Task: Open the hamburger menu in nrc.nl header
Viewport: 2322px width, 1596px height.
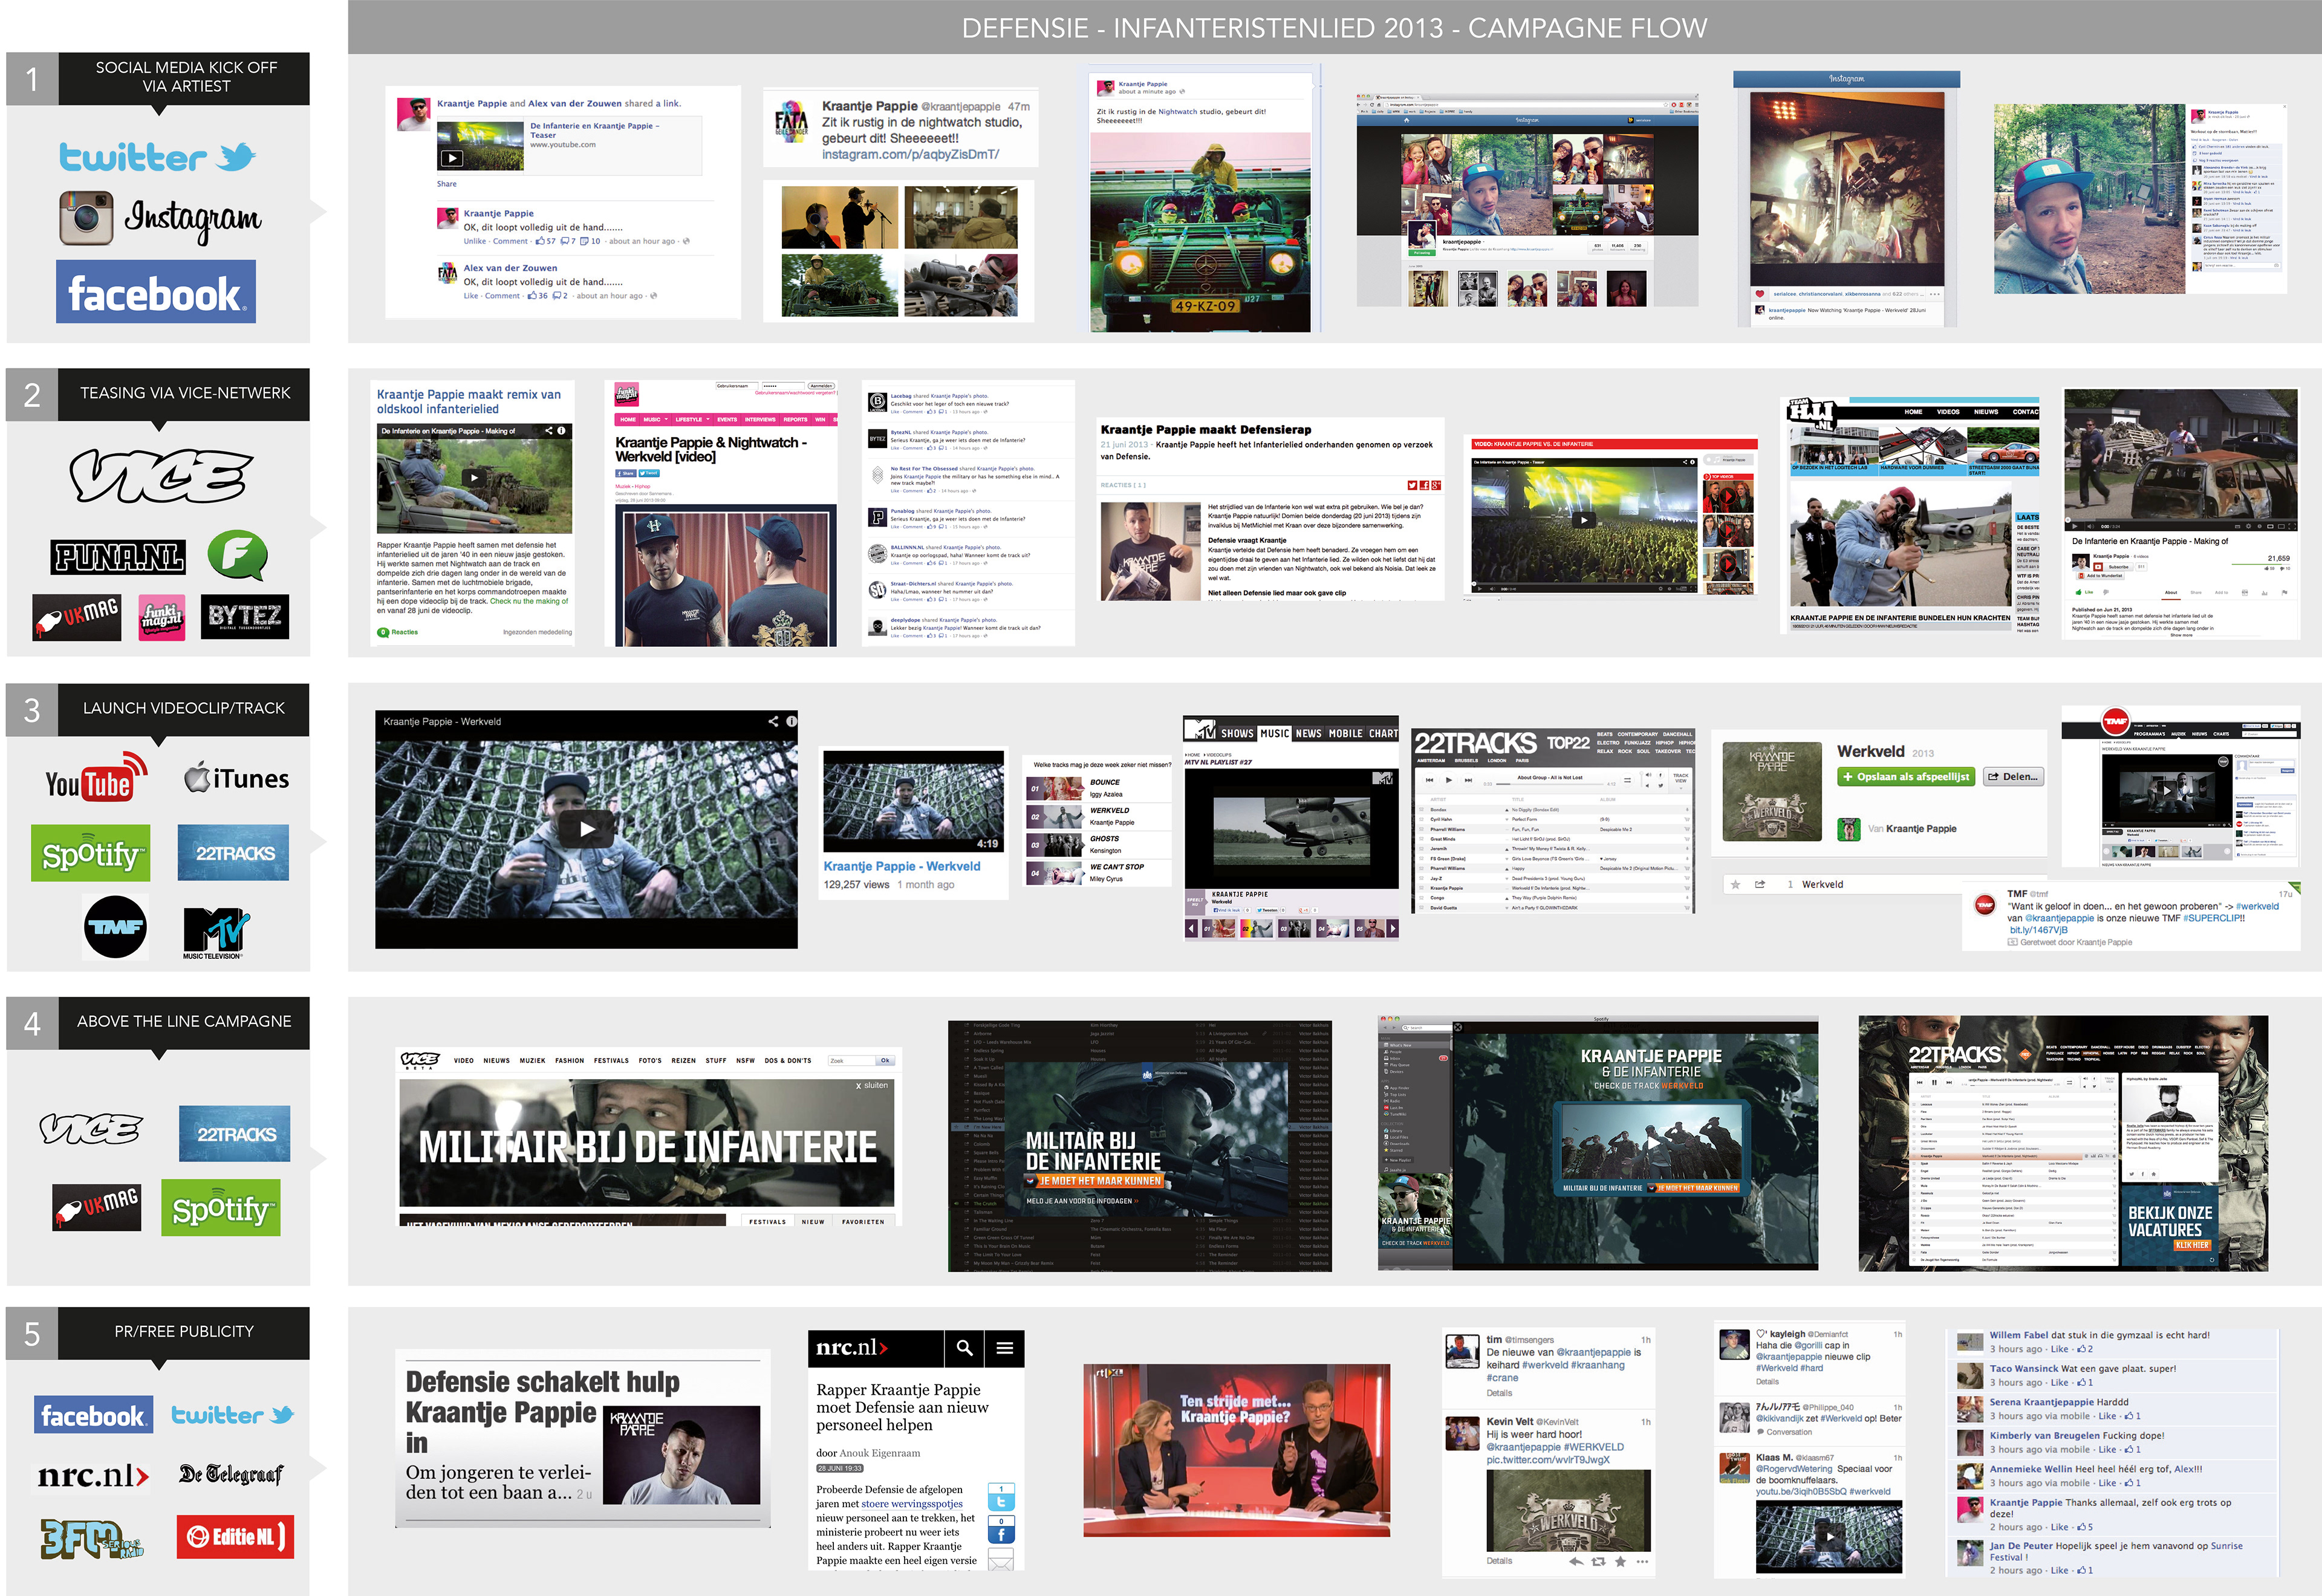Action: pyautogui.click(x=1005, y=1348)
